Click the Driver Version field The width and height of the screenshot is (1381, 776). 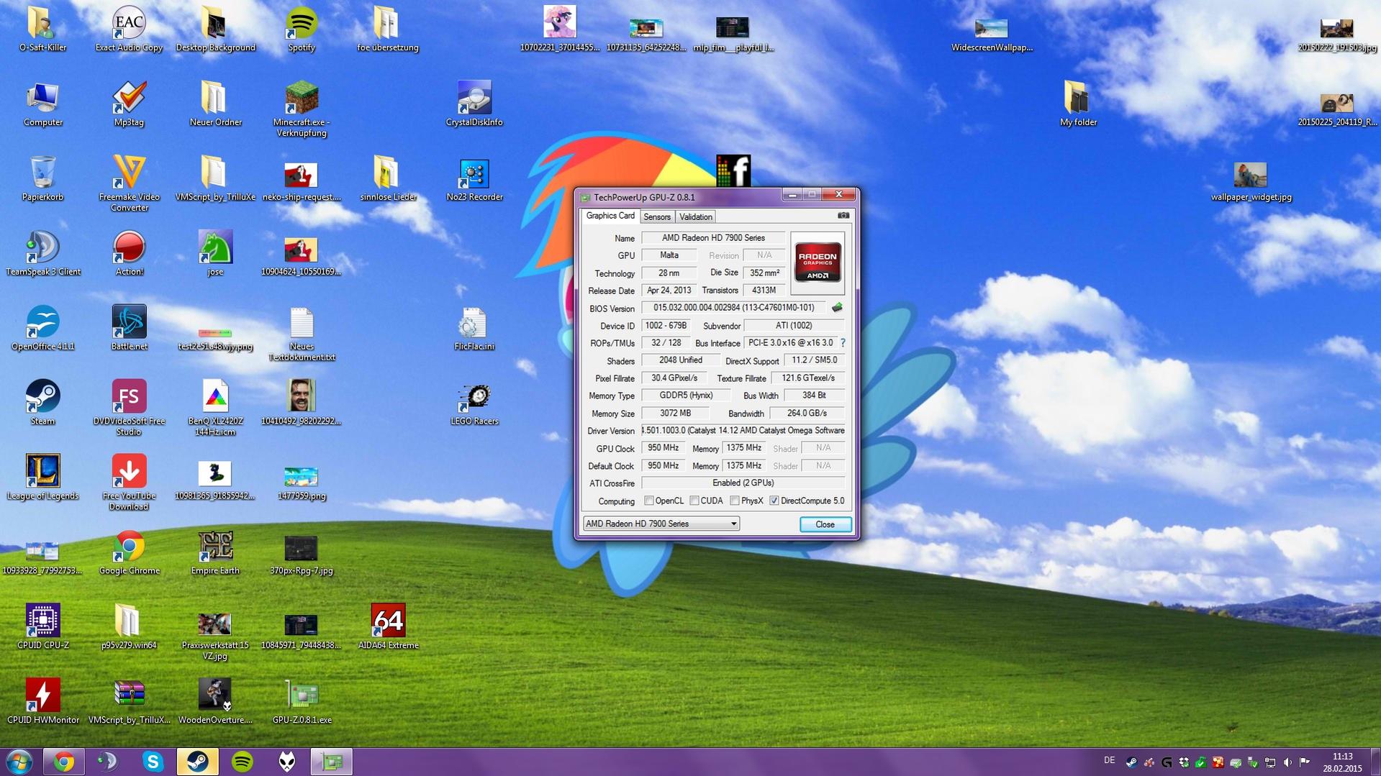click(x=743, y=431)
